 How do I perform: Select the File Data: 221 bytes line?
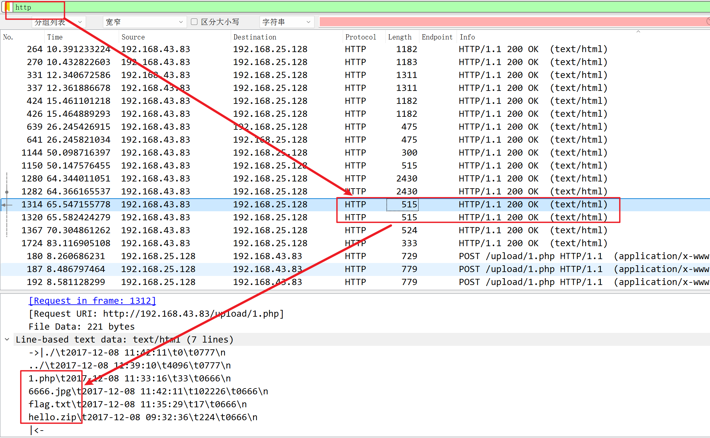pyautogui.click(x=82, y=327)
